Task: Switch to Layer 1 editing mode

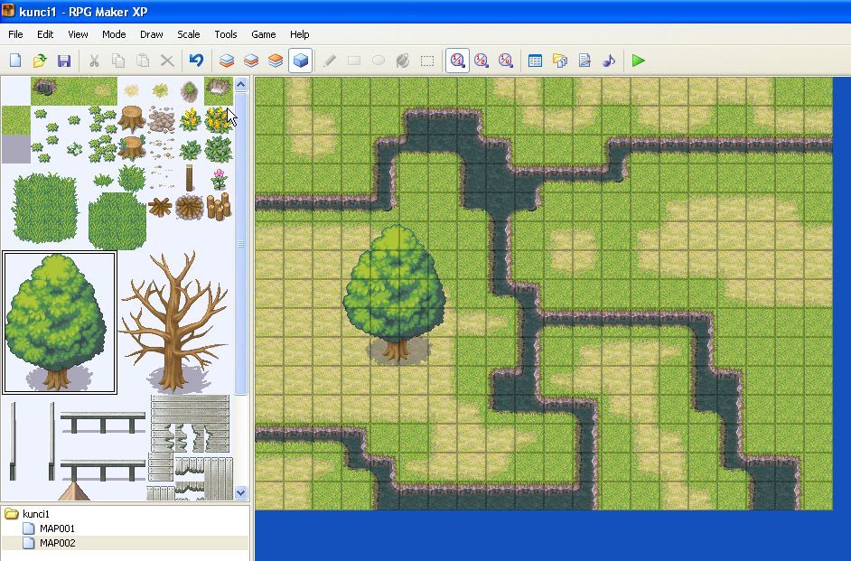Action: 225,61
